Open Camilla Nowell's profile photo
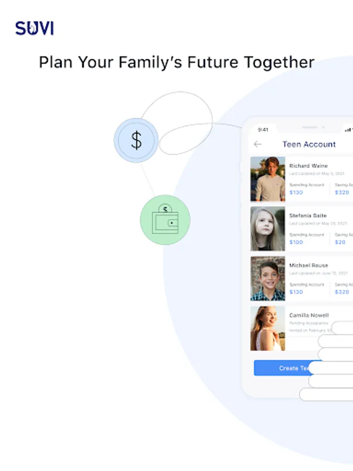The width and height of the screenshot is (353, 471). click(268, 328)
